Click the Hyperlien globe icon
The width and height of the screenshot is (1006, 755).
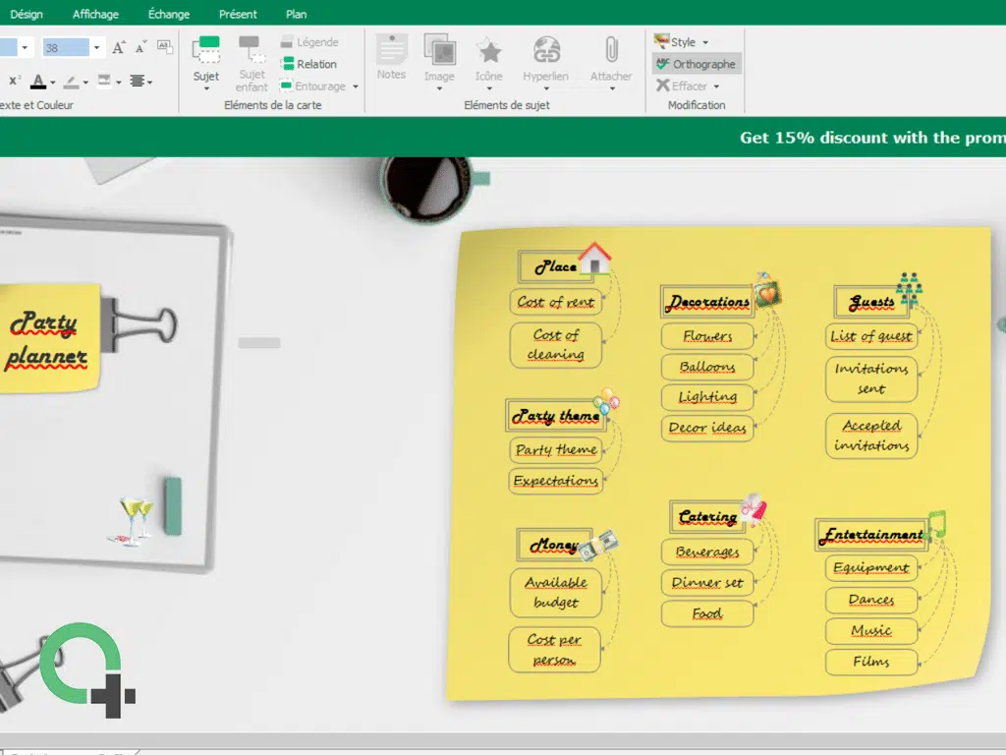pyautogui.click(x=545, y=52)
